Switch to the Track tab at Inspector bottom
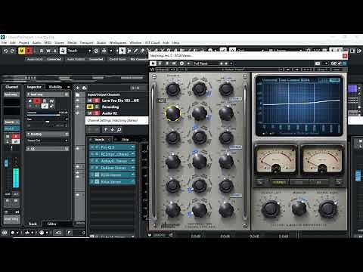Image resolution: width=363 pixels, height=272 pixels. pyautogui.click(x=33, y=224)
